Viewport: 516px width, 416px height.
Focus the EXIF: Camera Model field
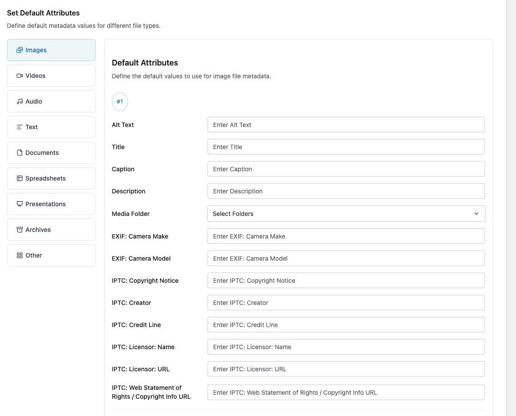click(x=346, y=258)
